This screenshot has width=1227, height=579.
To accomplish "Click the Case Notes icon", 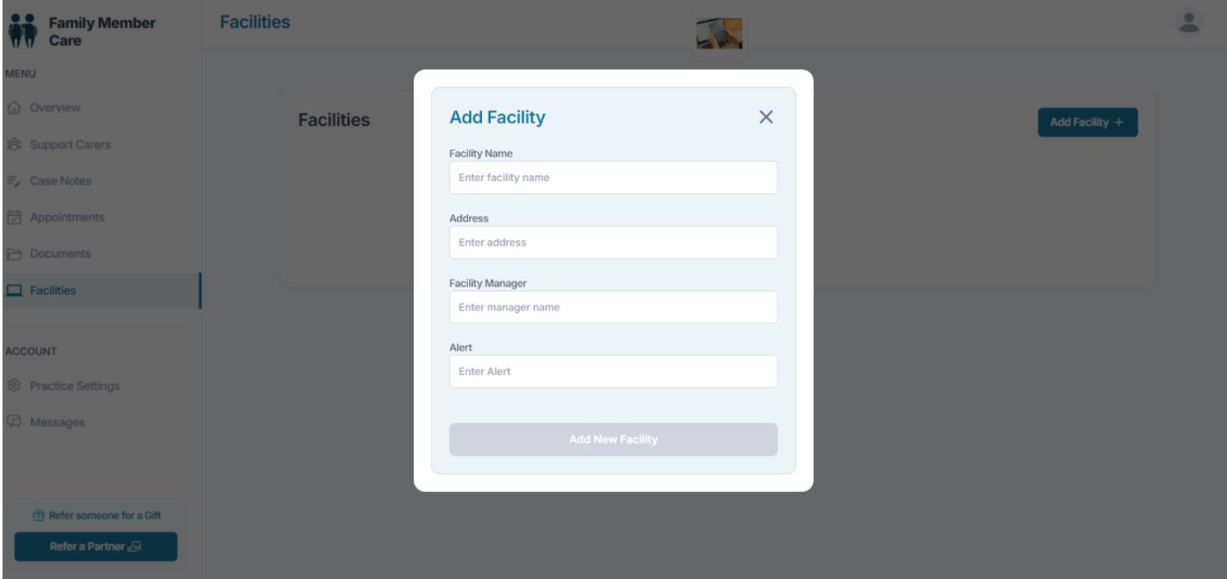I will coord(14,181).
